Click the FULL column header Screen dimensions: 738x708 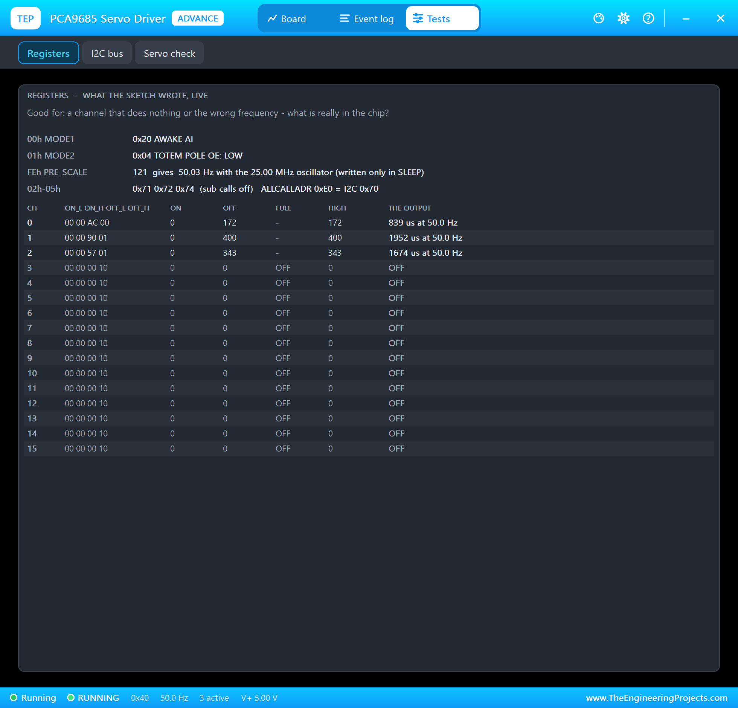284,208
